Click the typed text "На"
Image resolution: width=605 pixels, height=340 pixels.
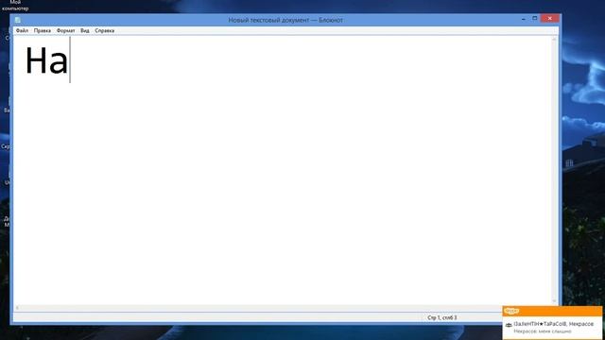coord(46,60)
